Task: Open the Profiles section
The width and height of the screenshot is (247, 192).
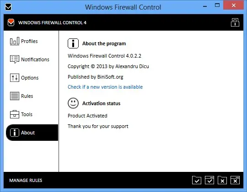Action: coord(29,41)
